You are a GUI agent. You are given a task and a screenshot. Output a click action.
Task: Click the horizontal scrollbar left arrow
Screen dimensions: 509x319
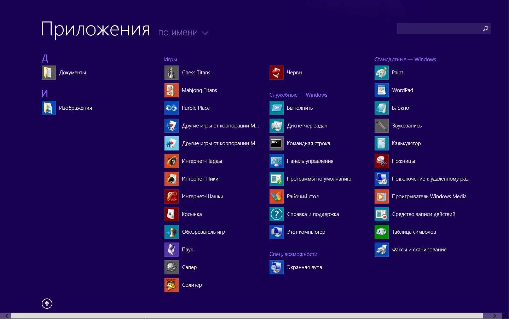pos(6,315)
